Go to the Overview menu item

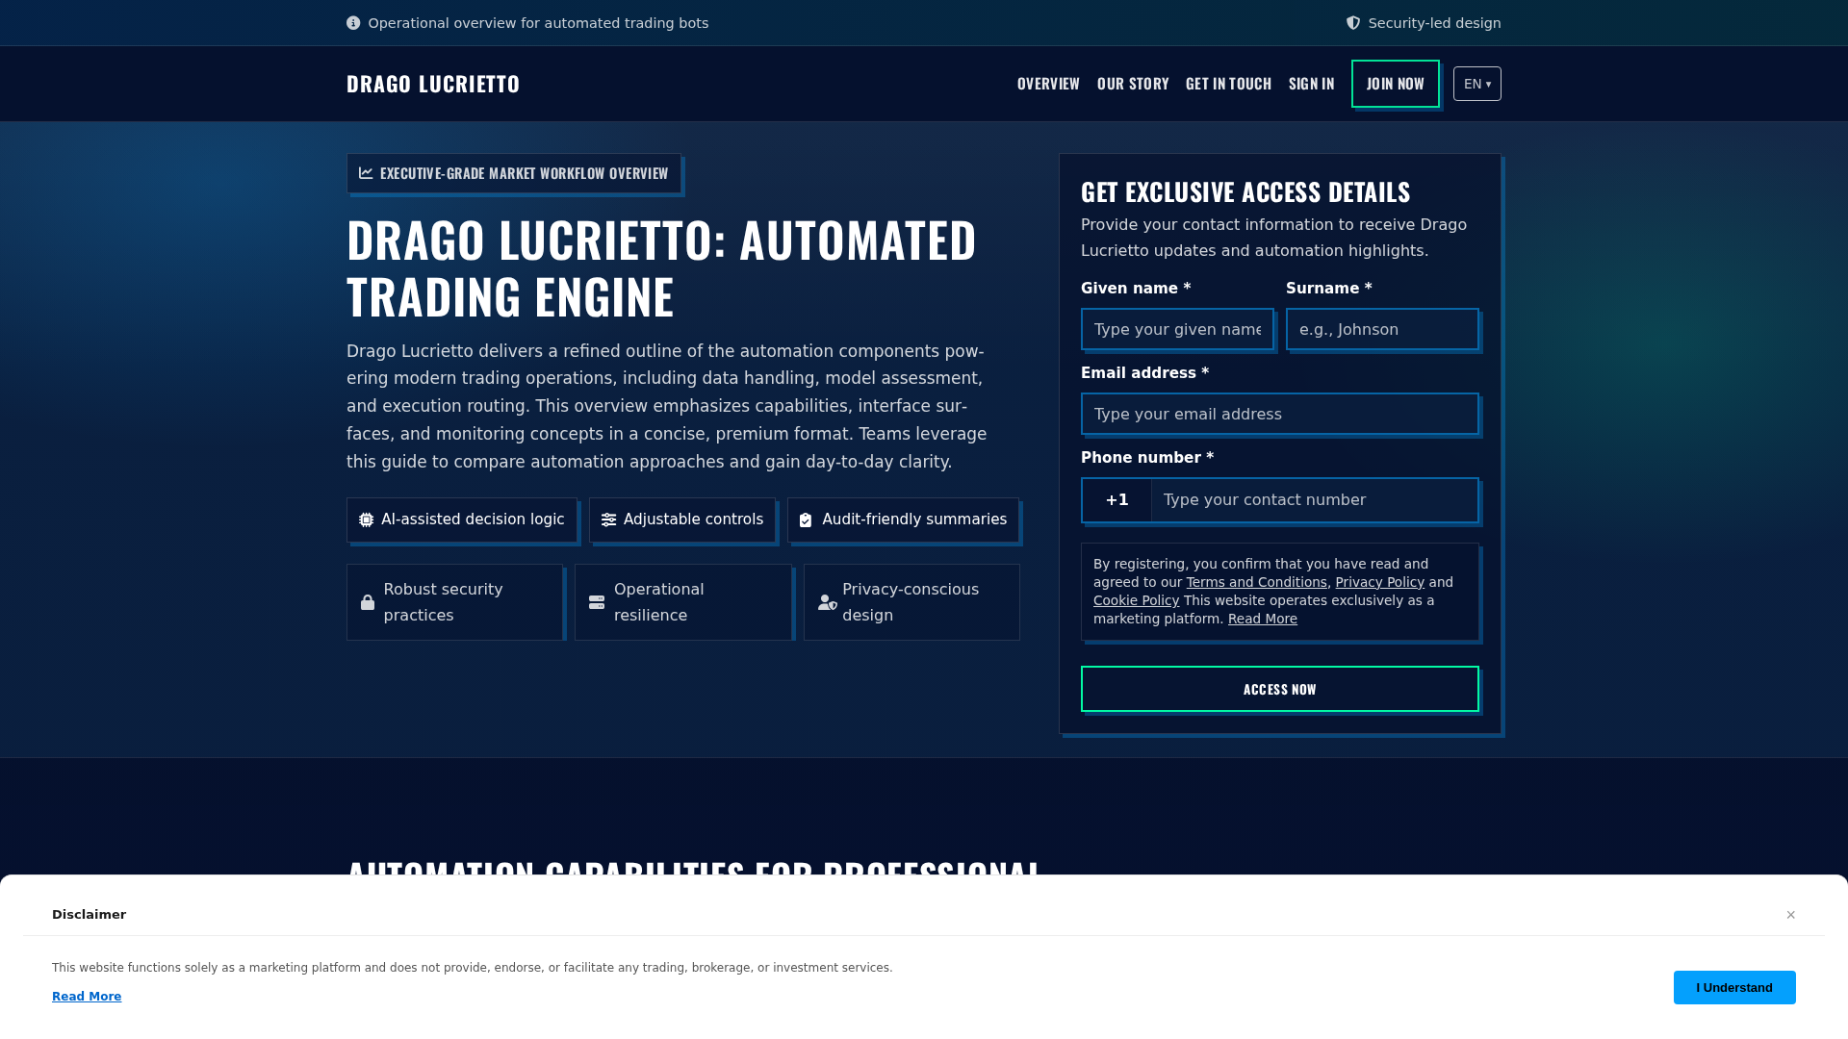pos(1048,84)
